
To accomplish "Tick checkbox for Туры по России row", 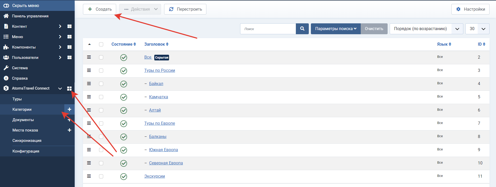I will point(101,71).
